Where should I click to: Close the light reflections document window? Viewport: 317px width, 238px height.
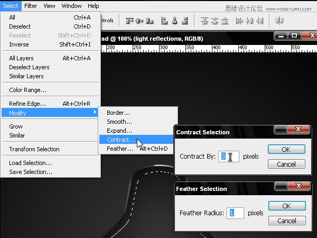[x=310, y=36]
